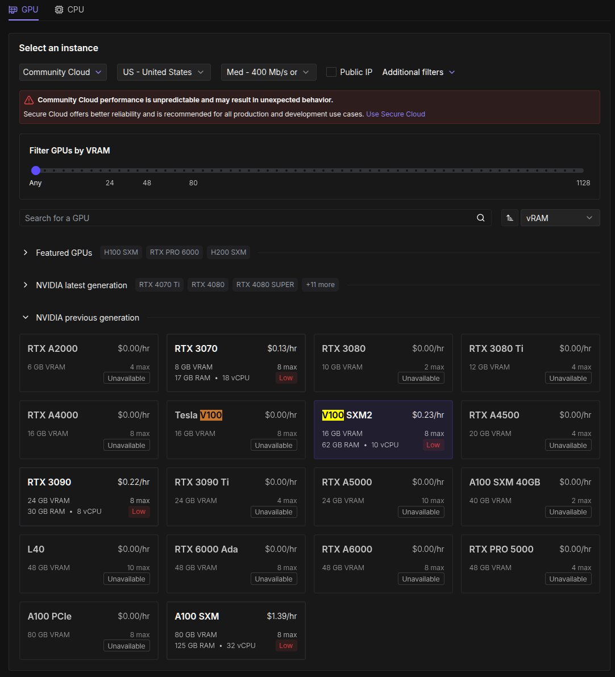Click the RTX 3090 Ti card

(236, 497)
